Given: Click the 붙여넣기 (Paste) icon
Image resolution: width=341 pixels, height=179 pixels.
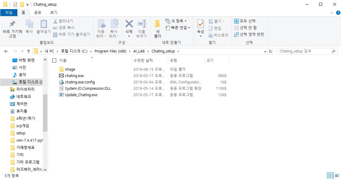Looking at the screenshot, I should click(43, 27).
